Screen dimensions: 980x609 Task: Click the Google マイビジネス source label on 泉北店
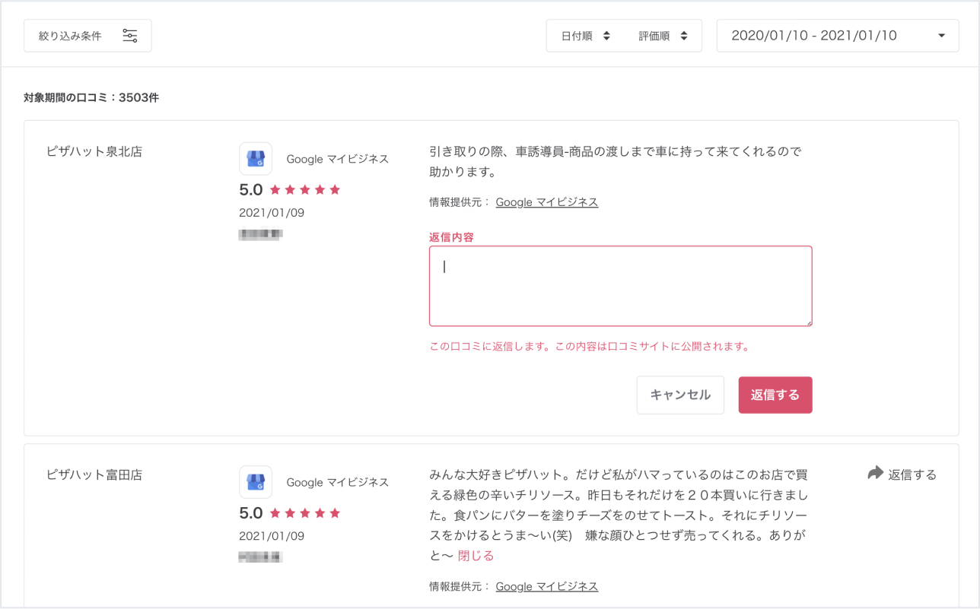[338, 159]
